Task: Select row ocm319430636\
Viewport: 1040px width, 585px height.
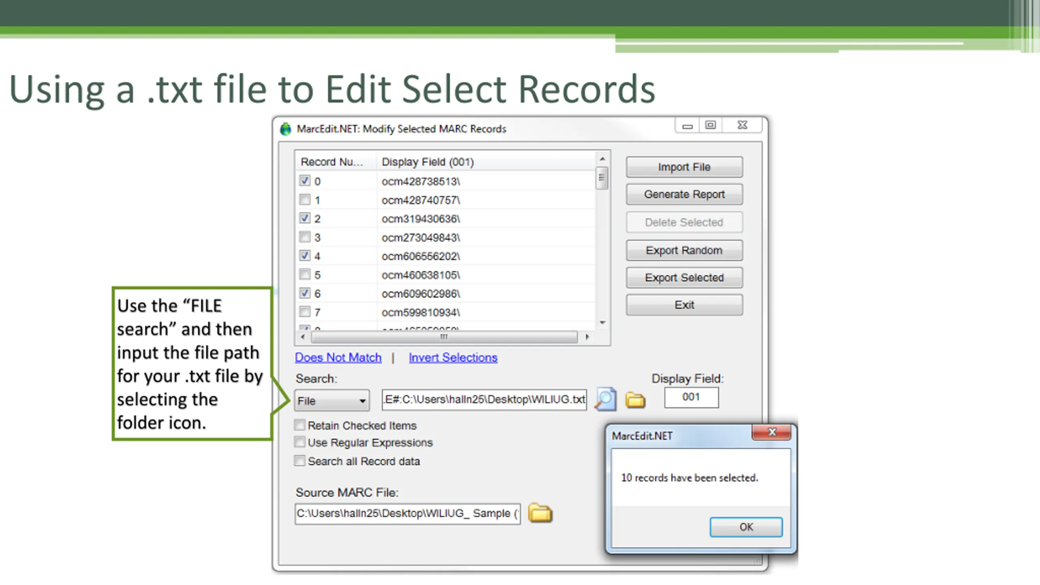Action: pos(446,219)
